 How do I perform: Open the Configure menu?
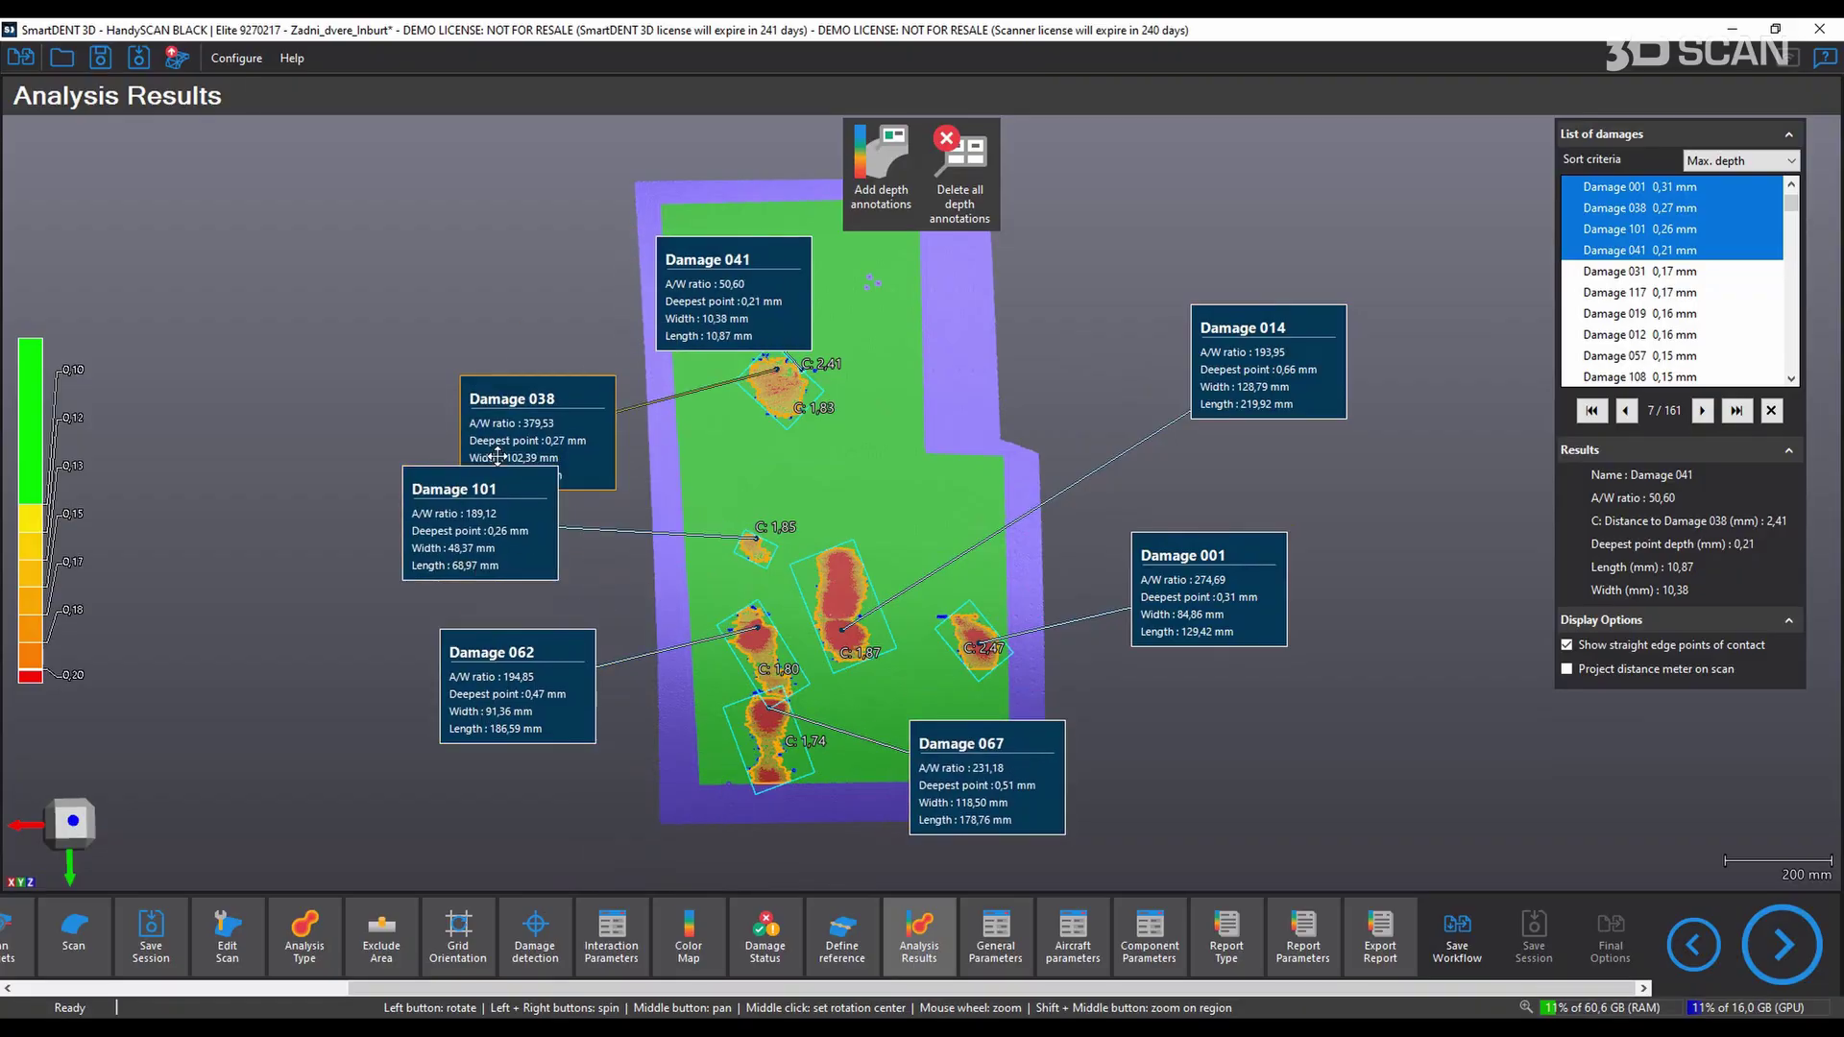point(236,58)
